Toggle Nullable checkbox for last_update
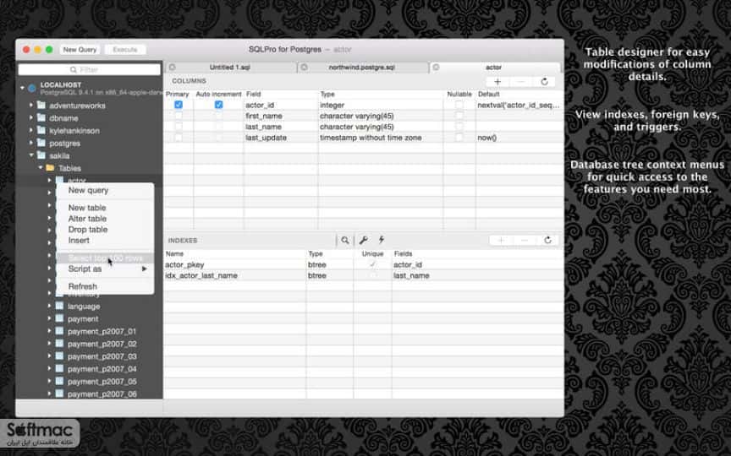The height and width of the screenshot is (456, 731). (x=459, y=138)
